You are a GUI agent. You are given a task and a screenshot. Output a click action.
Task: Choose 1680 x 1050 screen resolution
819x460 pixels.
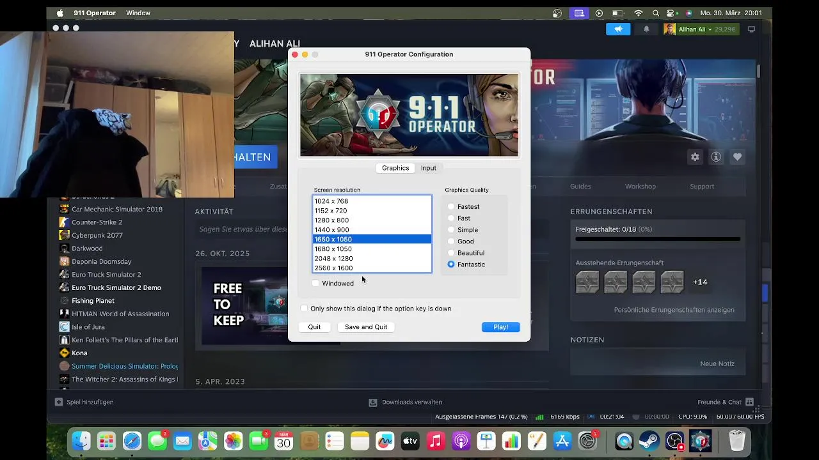(x=372, y=249)
